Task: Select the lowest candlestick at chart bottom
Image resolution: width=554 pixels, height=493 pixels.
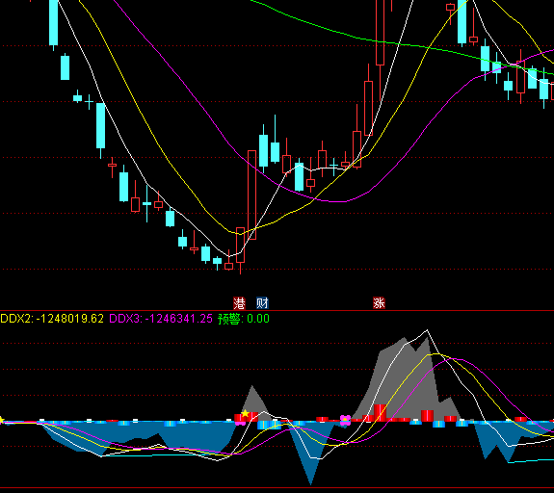Action: [228, 265]
